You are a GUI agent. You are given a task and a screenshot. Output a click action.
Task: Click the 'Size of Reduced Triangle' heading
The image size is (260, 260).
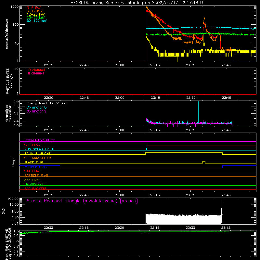82,201
